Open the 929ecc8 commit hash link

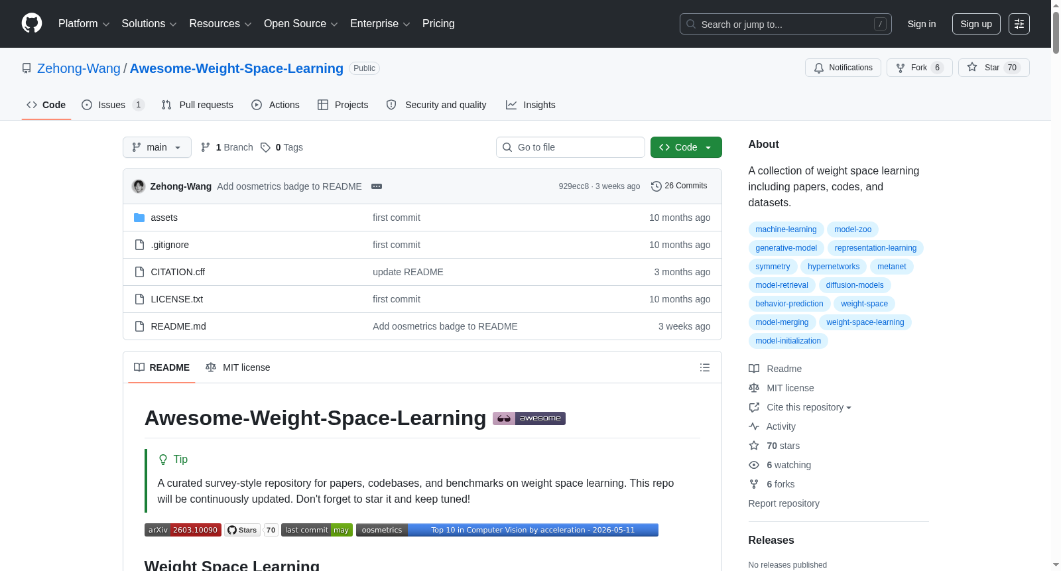click(x=574, y=186)
